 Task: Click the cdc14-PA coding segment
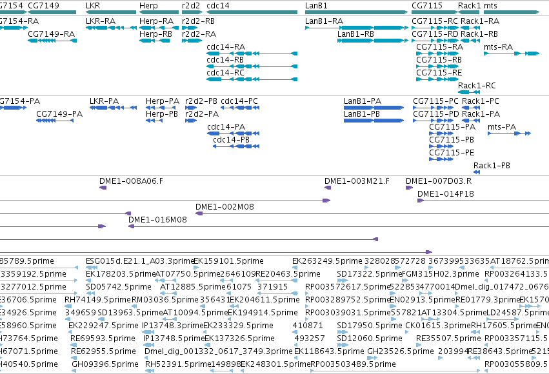click(x=233, y=133)
